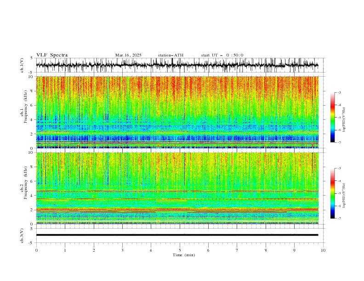Click the 'Time (min)' axis title
364x281 pixels.
[184, 255]
